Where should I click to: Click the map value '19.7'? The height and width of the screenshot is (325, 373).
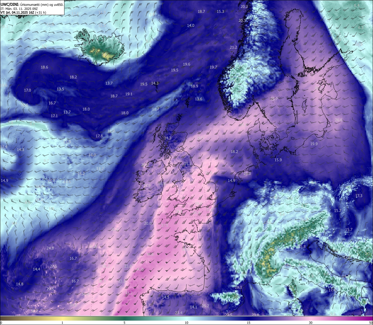[x=214, y=67]
